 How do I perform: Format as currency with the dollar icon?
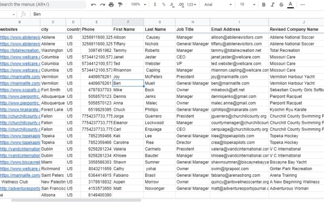(x=156, y=4)
